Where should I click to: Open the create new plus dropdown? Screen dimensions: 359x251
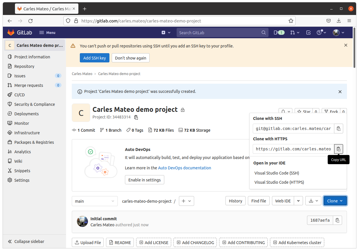166,32
